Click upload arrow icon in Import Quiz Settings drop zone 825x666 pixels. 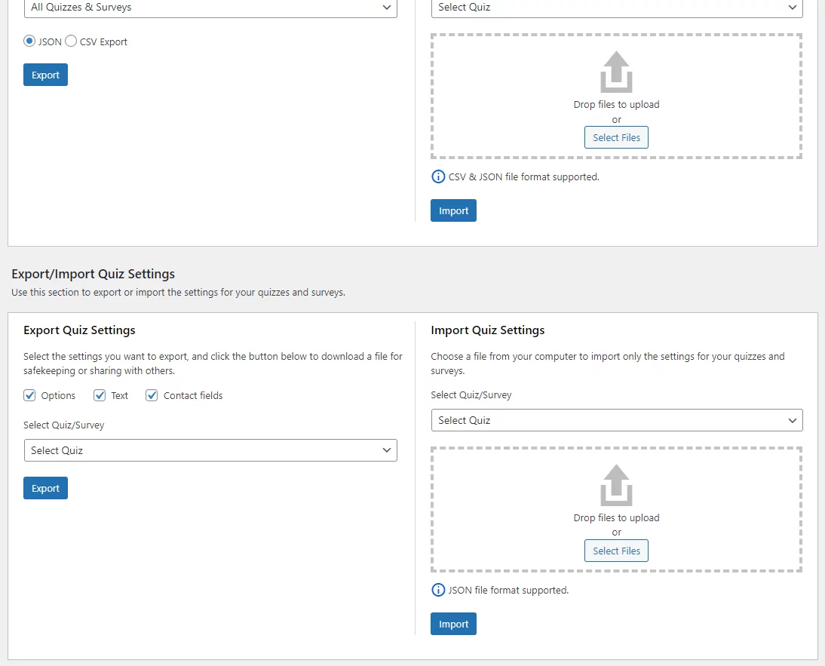pos(616,484)
